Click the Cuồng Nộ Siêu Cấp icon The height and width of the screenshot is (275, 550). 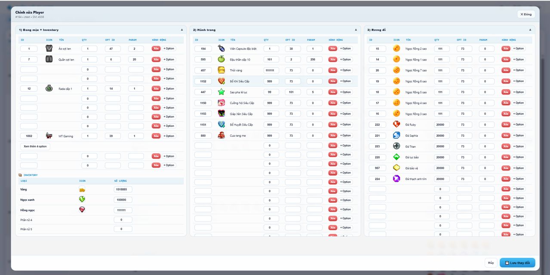coord(221,103)
